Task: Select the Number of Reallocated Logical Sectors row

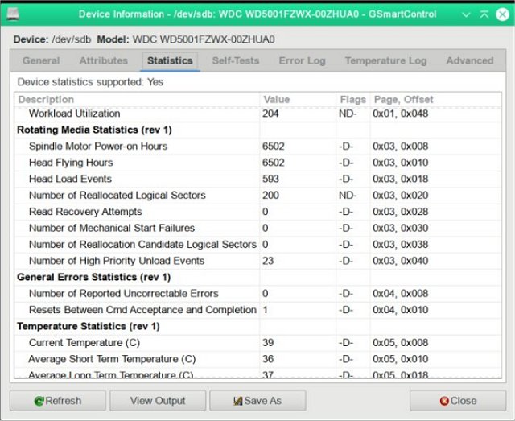Action: point(117,196)
